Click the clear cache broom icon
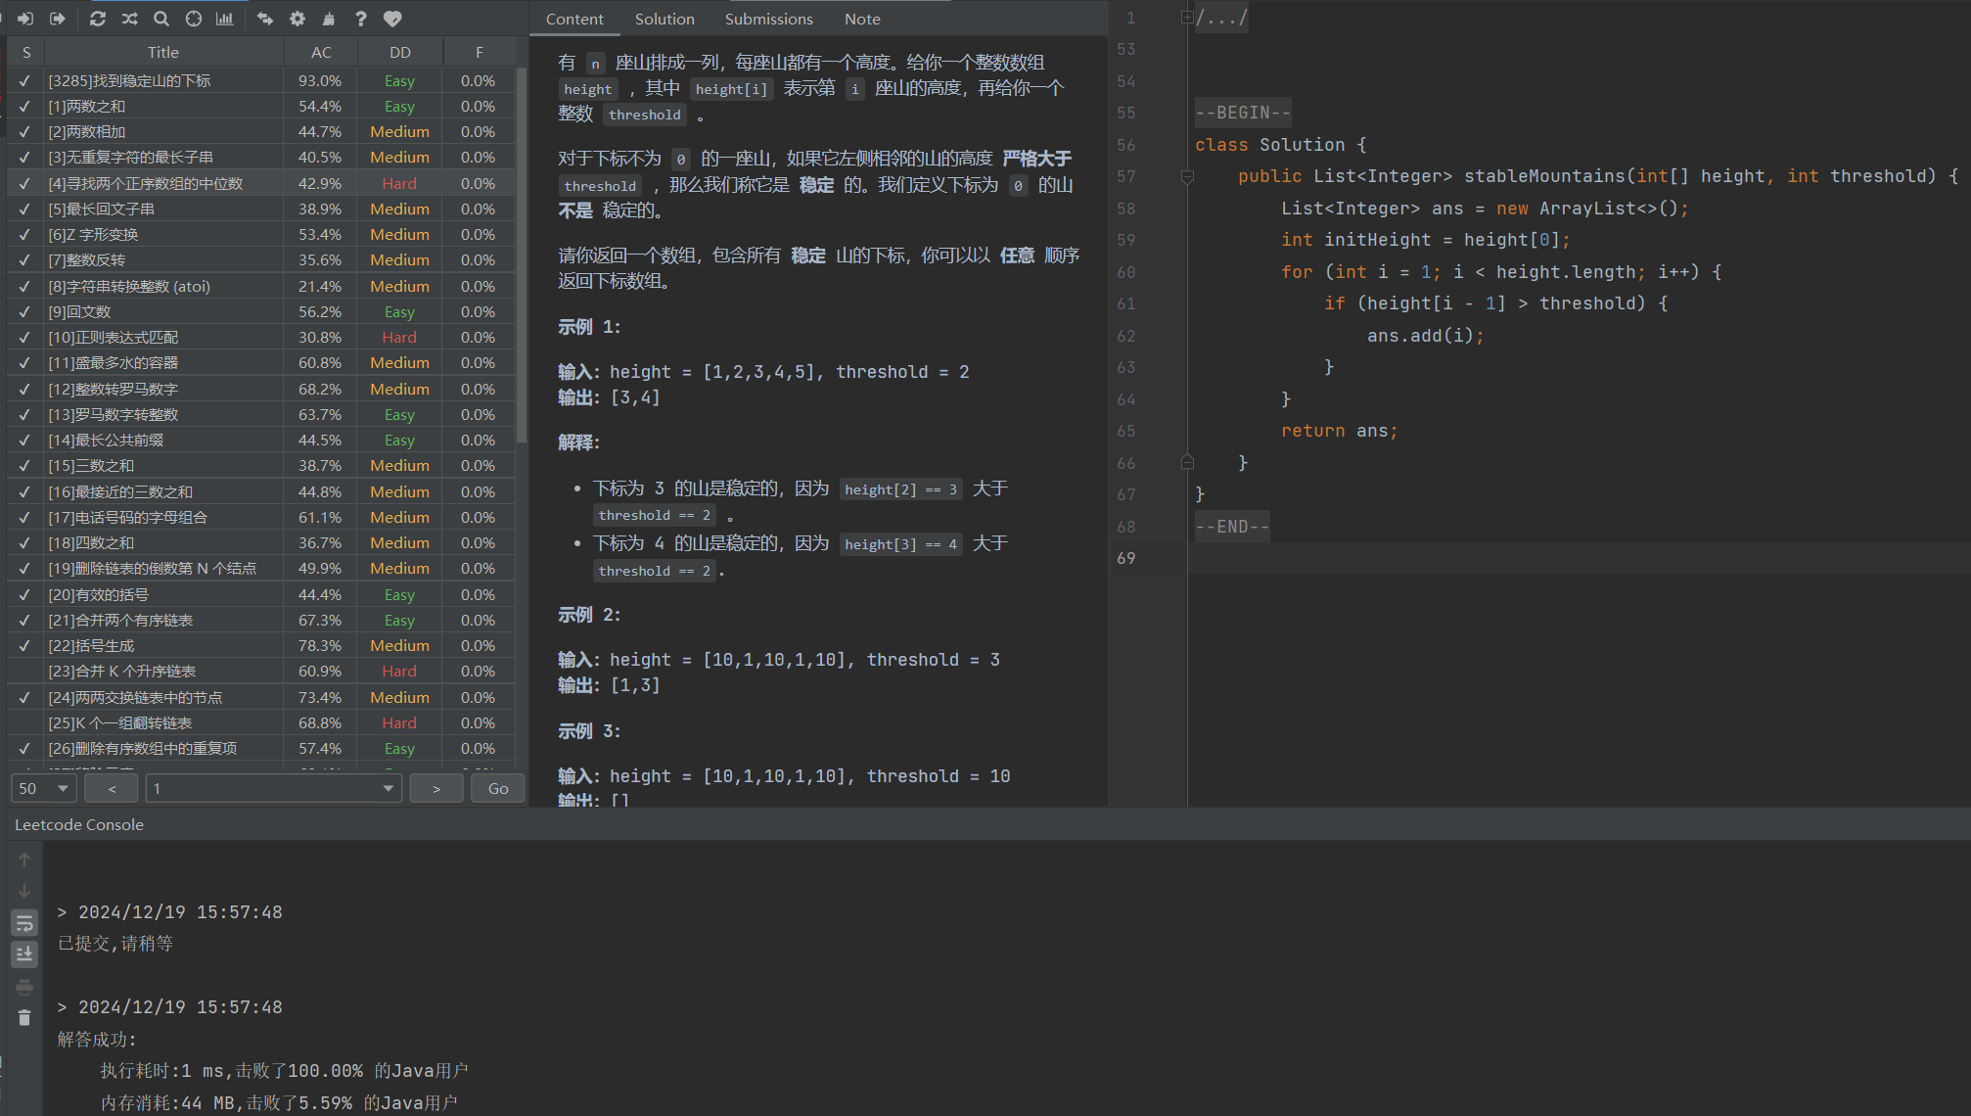This screenshot has height=1116, width=1971. (x=329, y=19)
